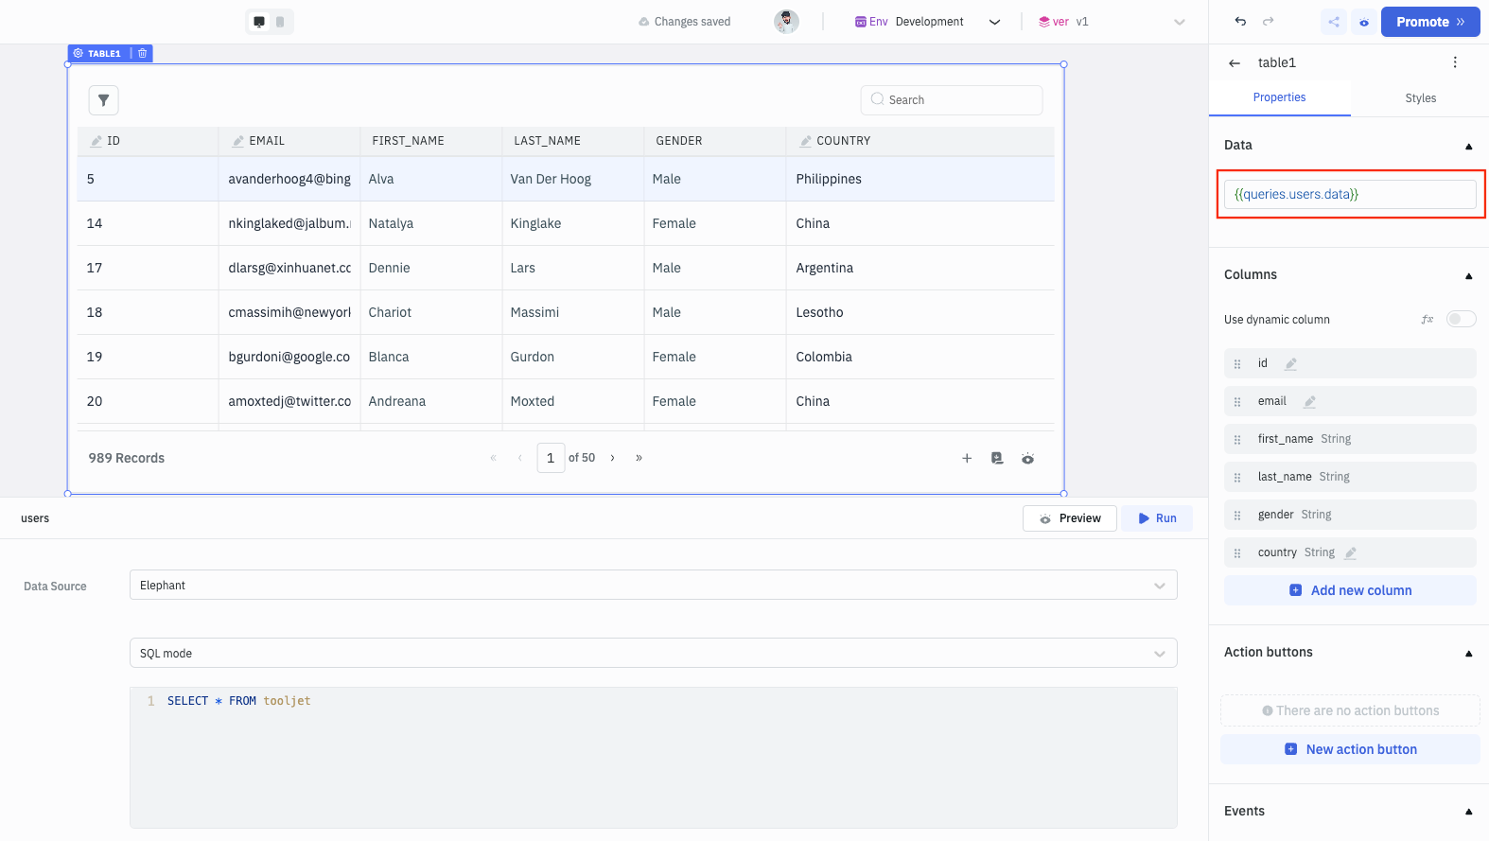Open the table1 three-dot options menu

coord(1455,62)
